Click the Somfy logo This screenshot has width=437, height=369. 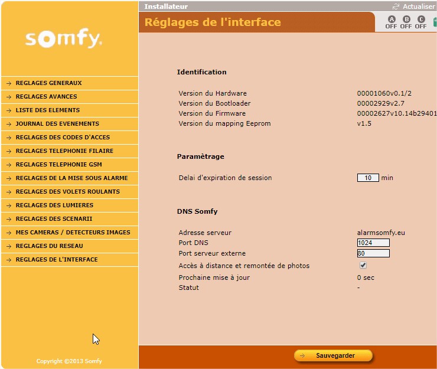[64, 39]
